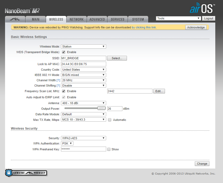The width and height of the screenshot is (223, 183).
Task: Switch to the SYSTEM tab
Action: 138,19
